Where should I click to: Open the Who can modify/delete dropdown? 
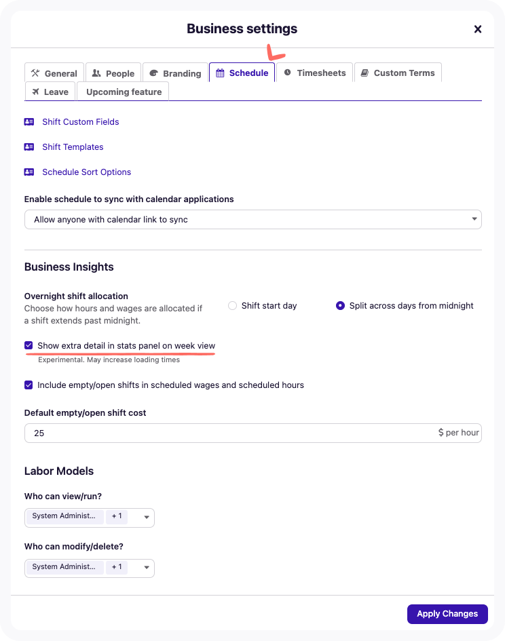(x=147, y=568)
